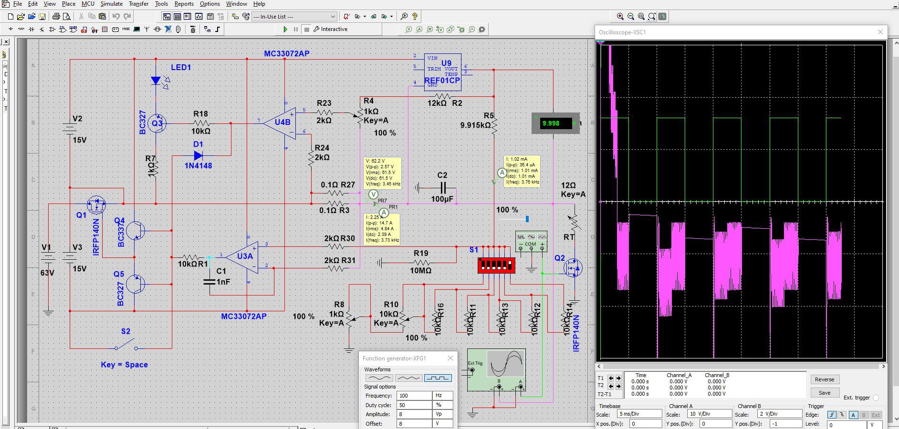Enable the Ext. trigger radio button
Image resolution: width=899 pixels, height=429 pixels.
click(x=876, y=398)
